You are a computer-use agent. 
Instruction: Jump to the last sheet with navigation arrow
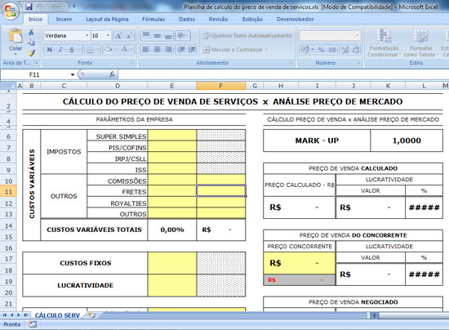(x=26, y=315)
